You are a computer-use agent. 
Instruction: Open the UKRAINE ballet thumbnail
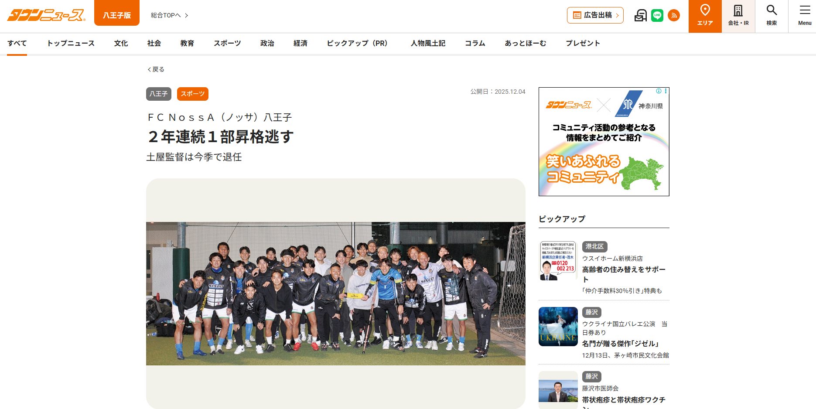pyautogui.click(x=558, y=327)
